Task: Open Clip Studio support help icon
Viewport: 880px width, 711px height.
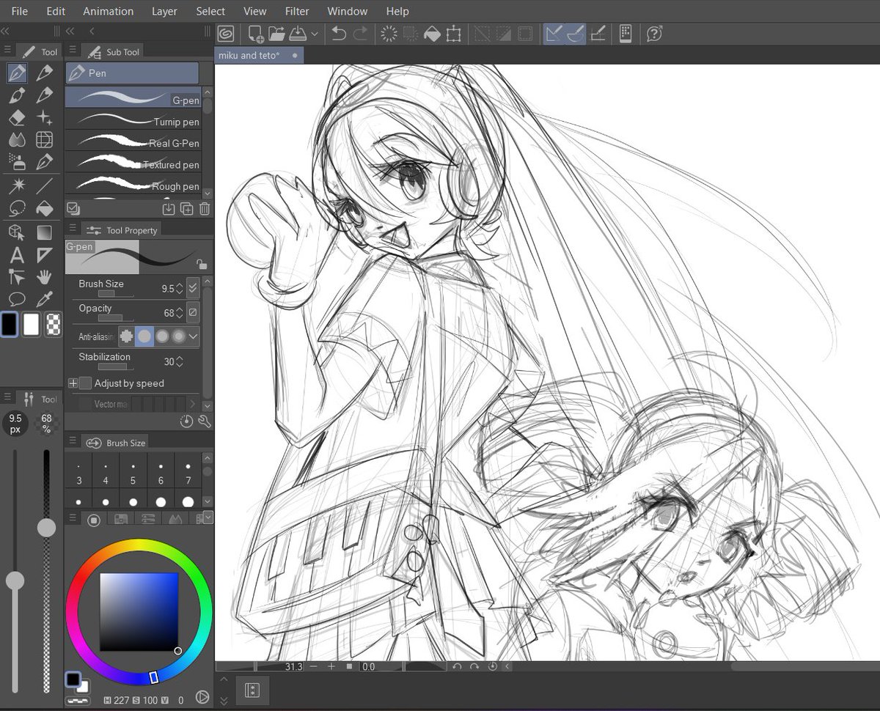Action: (655, 34)
